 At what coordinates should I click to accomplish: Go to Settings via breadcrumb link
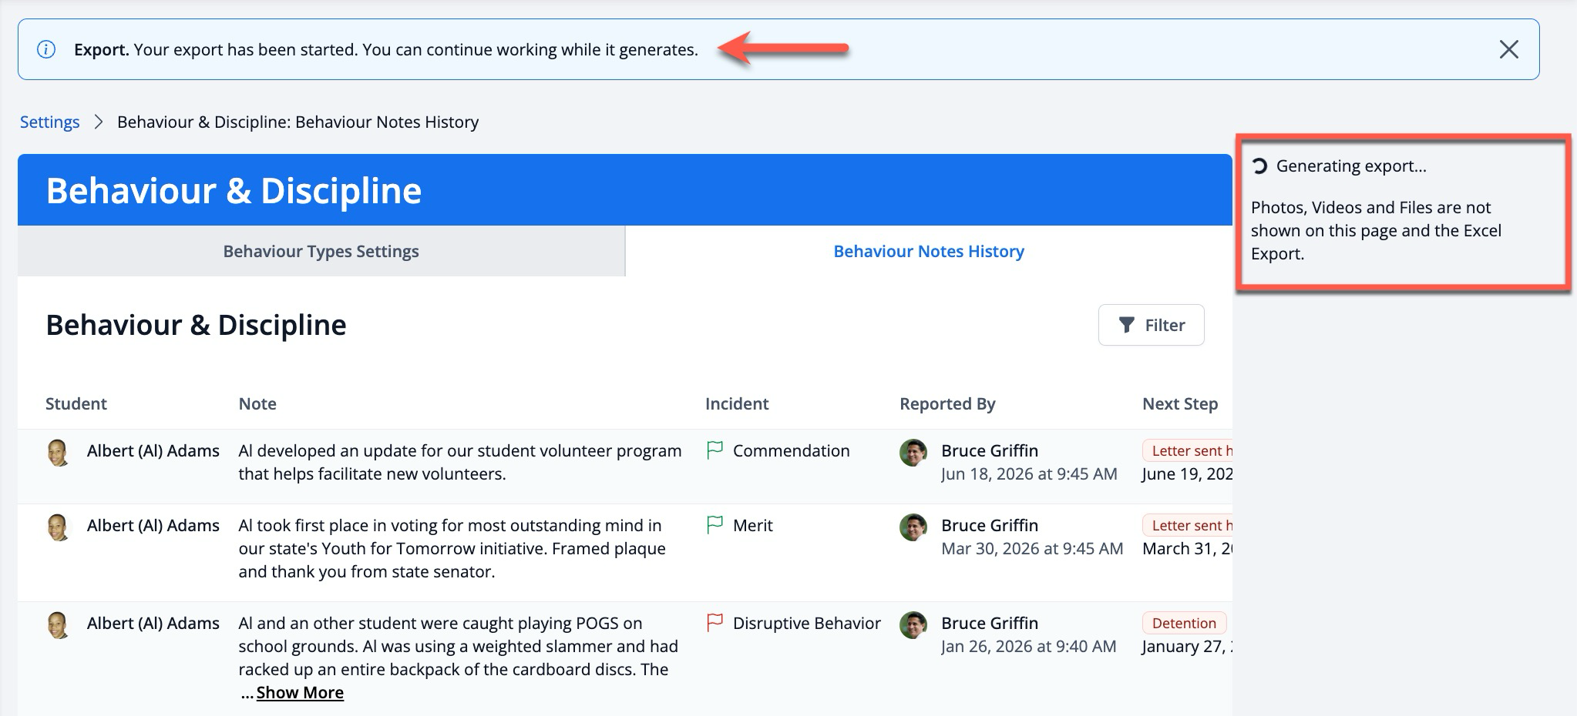(x=49, y=122)
